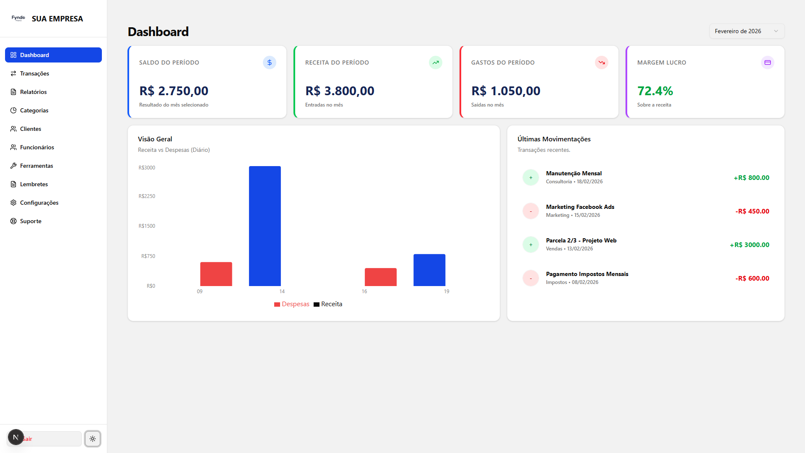Click minus icon beside Marketing Facebook Ads

pos(531,211)
